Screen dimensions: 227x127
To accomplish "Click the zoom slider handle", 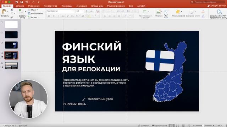I will coord(203,126).
